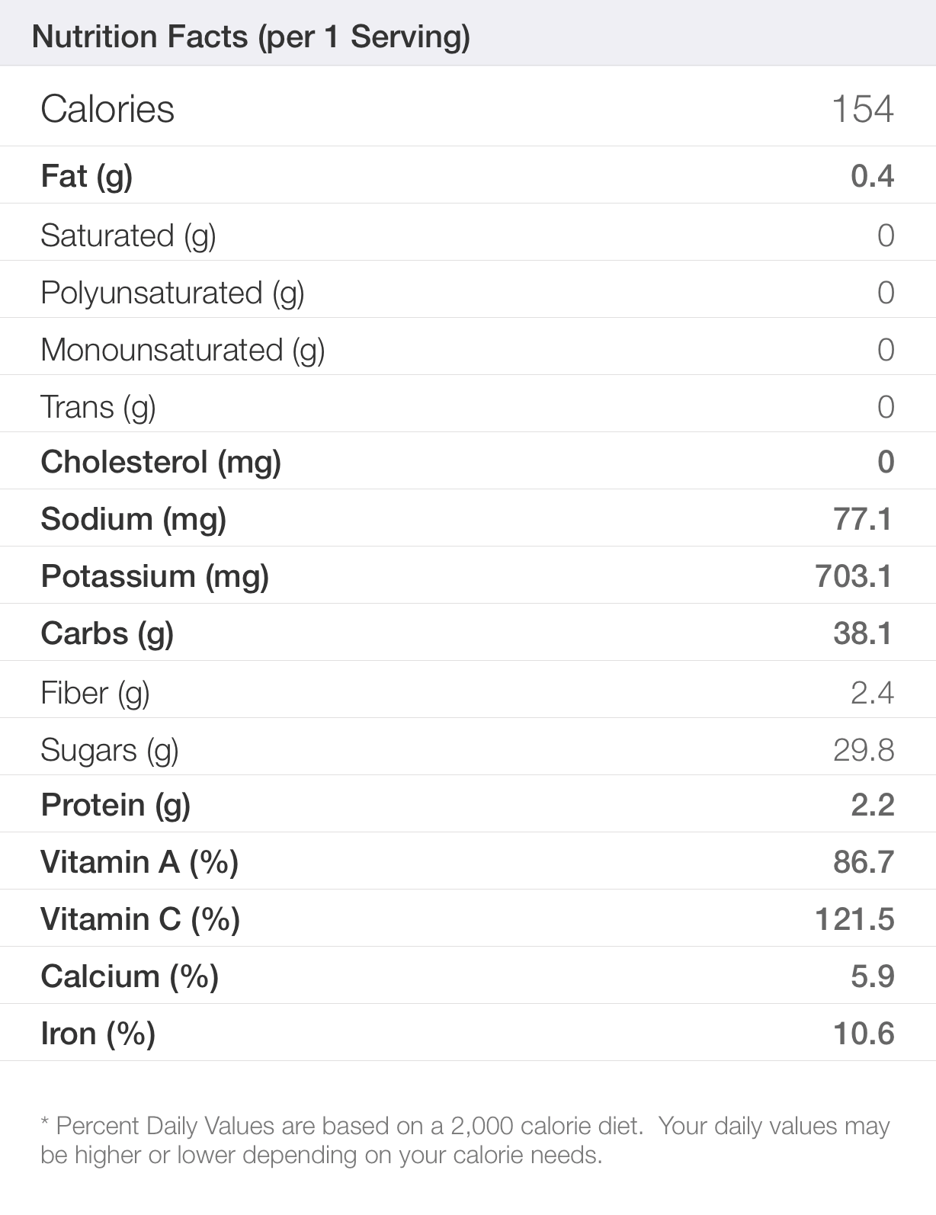Click the 154 calories value
The height and width of the screenshot is (1215, 936).
(862, 109)
